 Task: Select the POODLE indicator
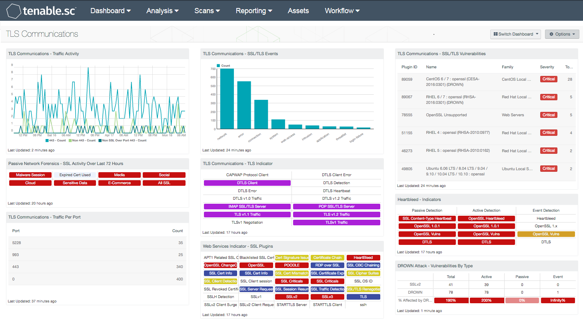coord(292,265)
